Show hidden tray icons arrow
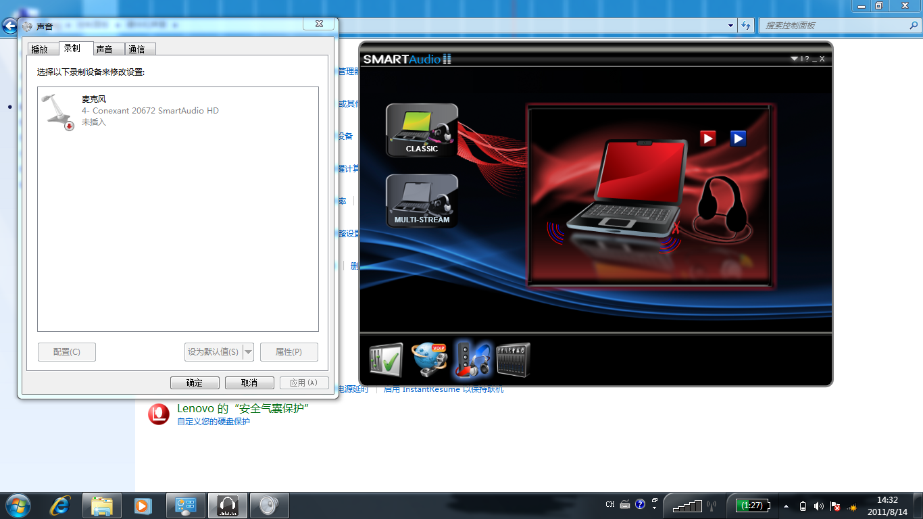The image size is (923, 519). pyautogui.click(x=786, y=505)
